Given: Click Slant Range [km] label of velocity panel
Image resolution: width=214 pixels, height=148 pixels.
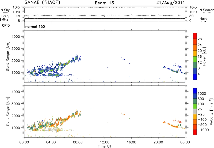Looking at the screenshot, I should click(7, 112).
